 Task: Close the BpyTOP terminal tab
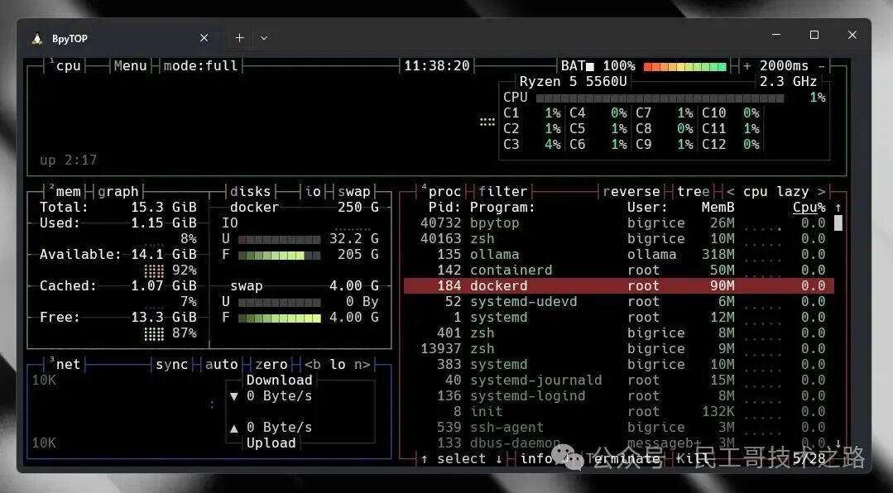tap(204, 38)
